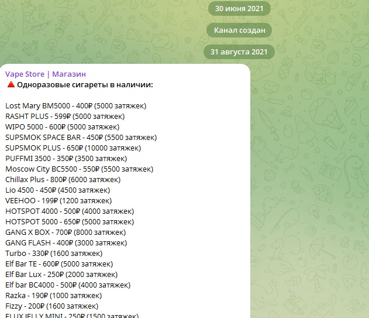Select the SUPSMOK SPACE BAR - 450₽ line
The image size is (369, 318).
81,138
